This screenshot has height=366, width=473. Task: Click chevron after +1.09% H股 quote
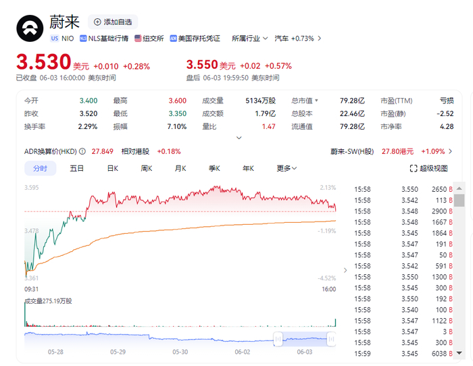(x=451, y=151)
